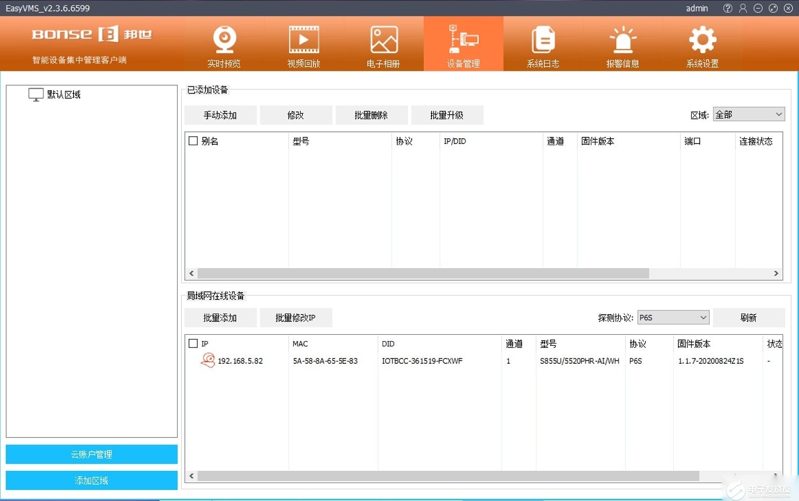Click the 固件版本 column header in LAN devices
799x501 pixels.
pyautogui.click(x=694, y=344)
